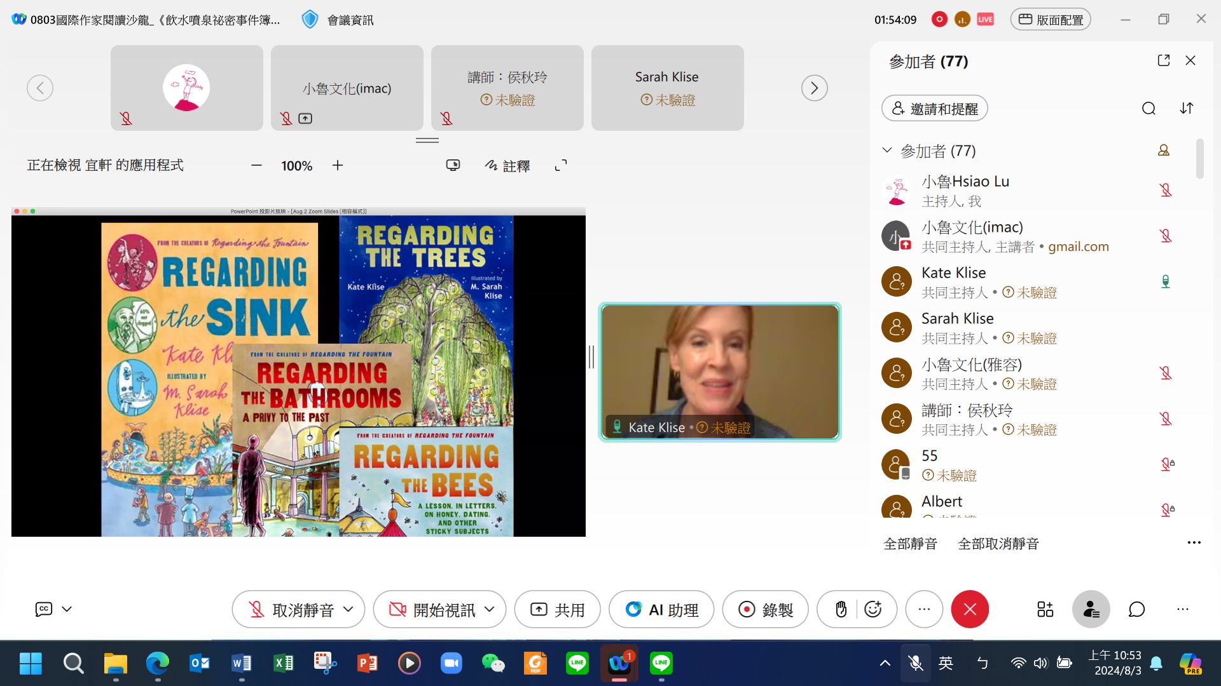This screenshot has width=1221, height=686.
Task: Open meeting info shield icon
Action: 310,20
